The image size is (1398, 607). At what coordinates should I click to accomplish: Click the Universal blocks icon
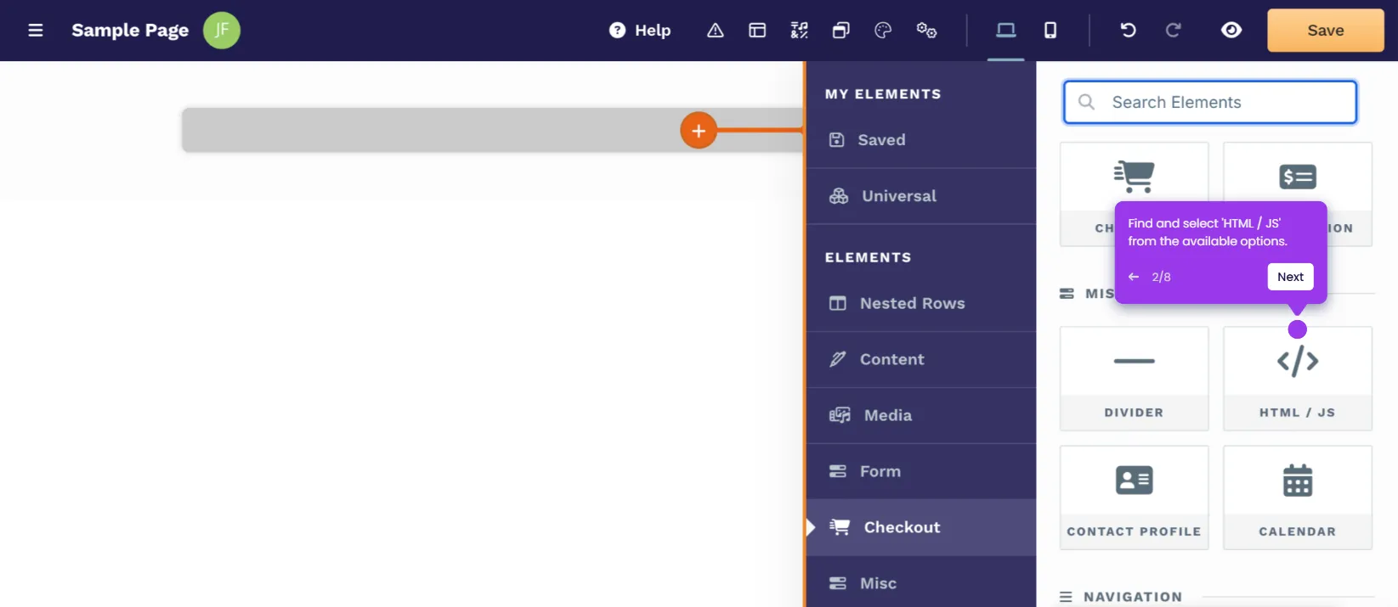[839, 196]
